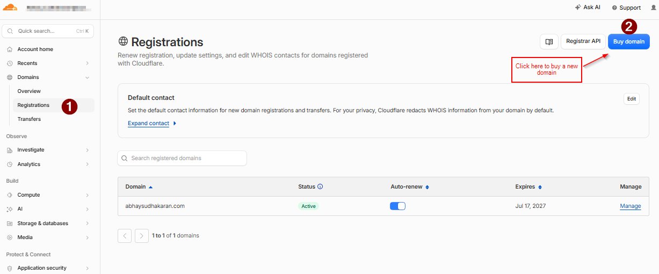Go to next page of domains
This screenshot has width=659, height=274.
point(142,236)
